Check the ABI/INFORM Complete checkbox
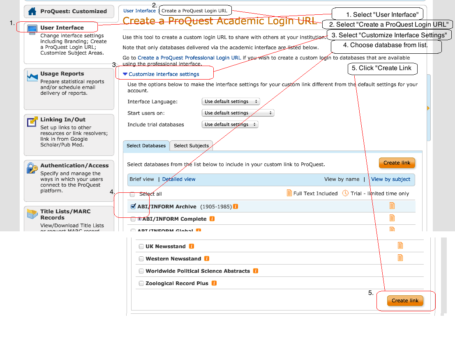The height and width of the screenshot is (347, 455). 133,219
